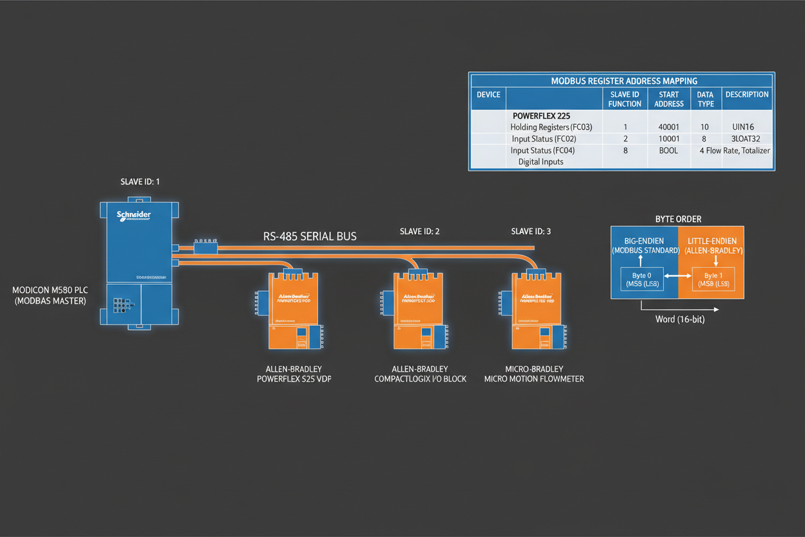This screenshot has width=805, height=537.
Task: Click the 'START ADDRESS' column header
Action: 669,99
